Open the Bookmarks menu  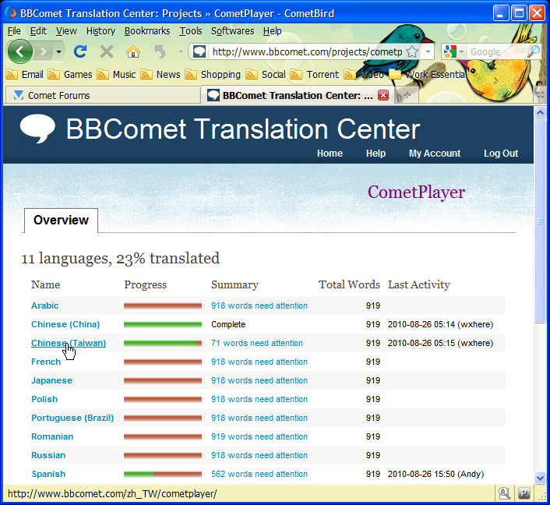click(147, 31)
